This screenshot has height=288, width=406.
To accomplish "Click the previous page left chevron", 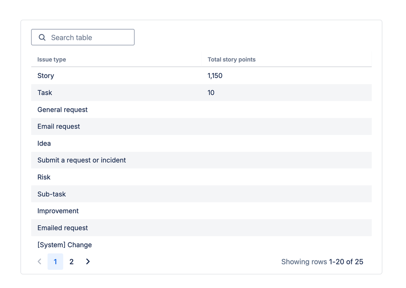I will click(39, 262).
